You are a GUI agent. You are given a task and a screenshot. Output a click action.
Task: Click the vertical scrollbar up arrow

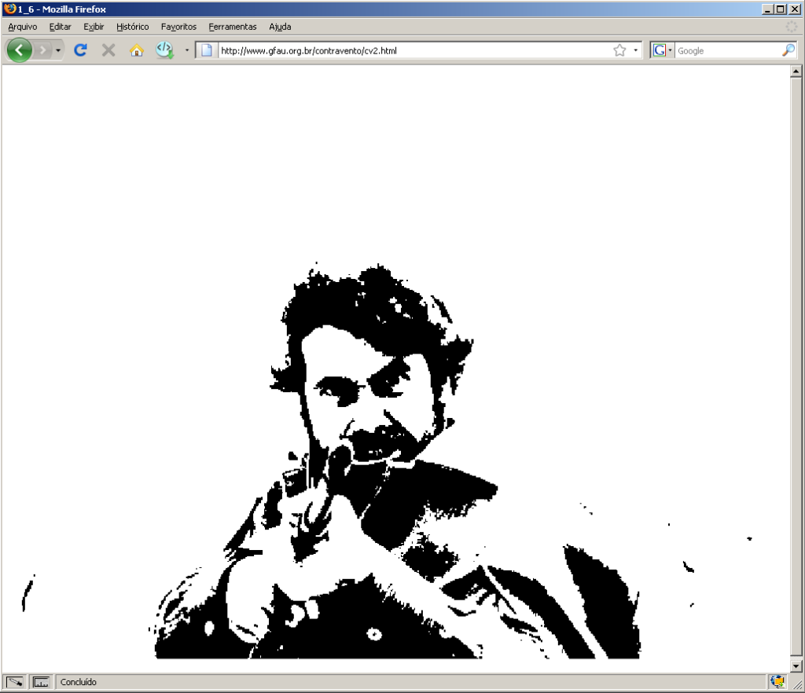point(796,71)
